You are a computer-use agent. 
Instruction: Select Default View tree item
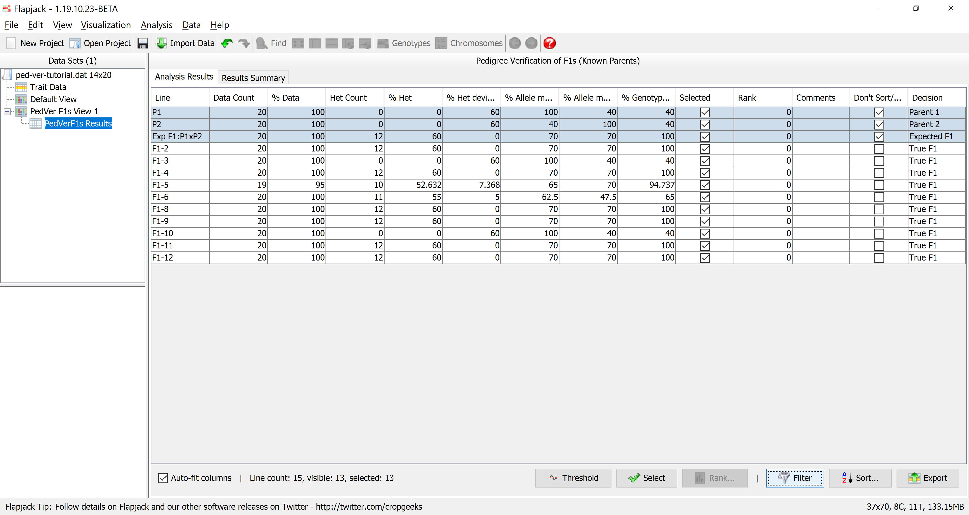53,99
